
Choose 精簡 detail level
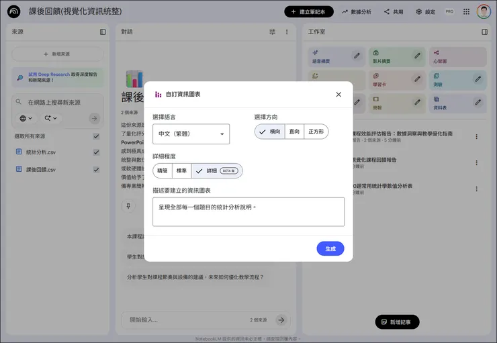point(163,170)
